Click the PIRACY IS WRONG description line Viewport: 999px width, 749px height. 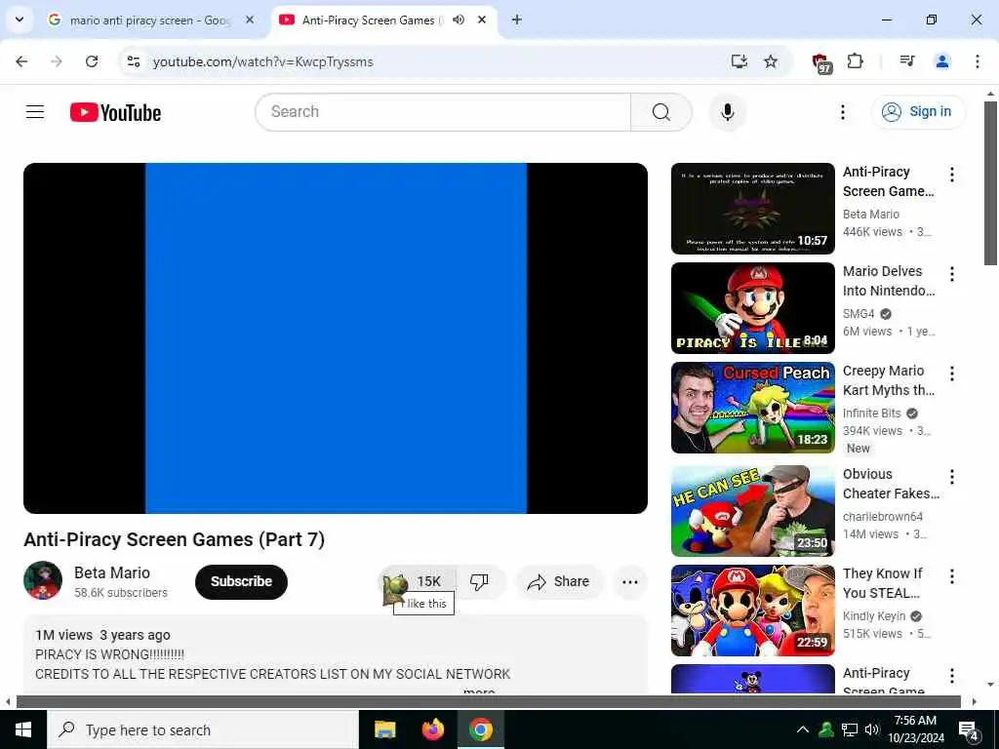pyautogui.click(x=109, y=654)
